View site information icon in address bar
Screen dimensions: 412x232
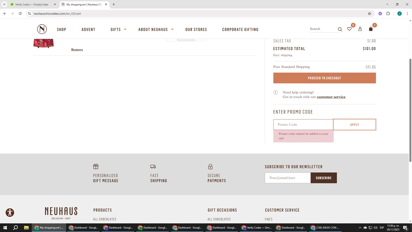point(29,13)
